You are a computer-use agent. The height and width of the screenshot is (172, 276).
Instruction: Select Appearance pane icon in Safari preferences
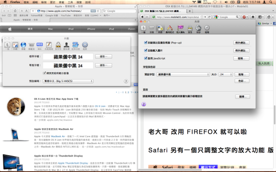(15, 46)
